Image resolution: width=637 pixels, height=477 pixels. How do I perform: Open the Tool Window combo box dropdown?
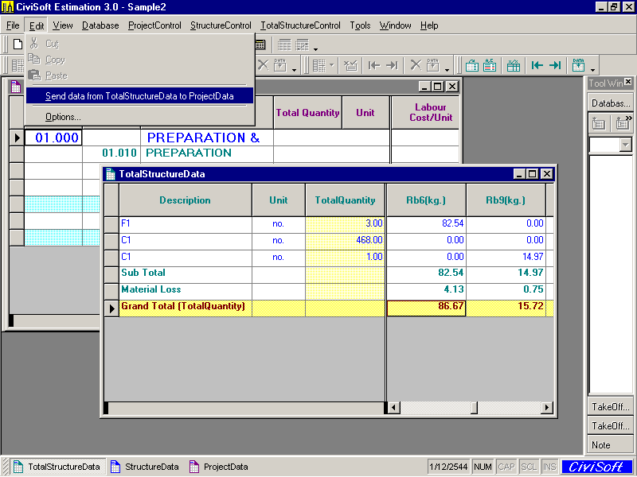(x=626, y=145)
